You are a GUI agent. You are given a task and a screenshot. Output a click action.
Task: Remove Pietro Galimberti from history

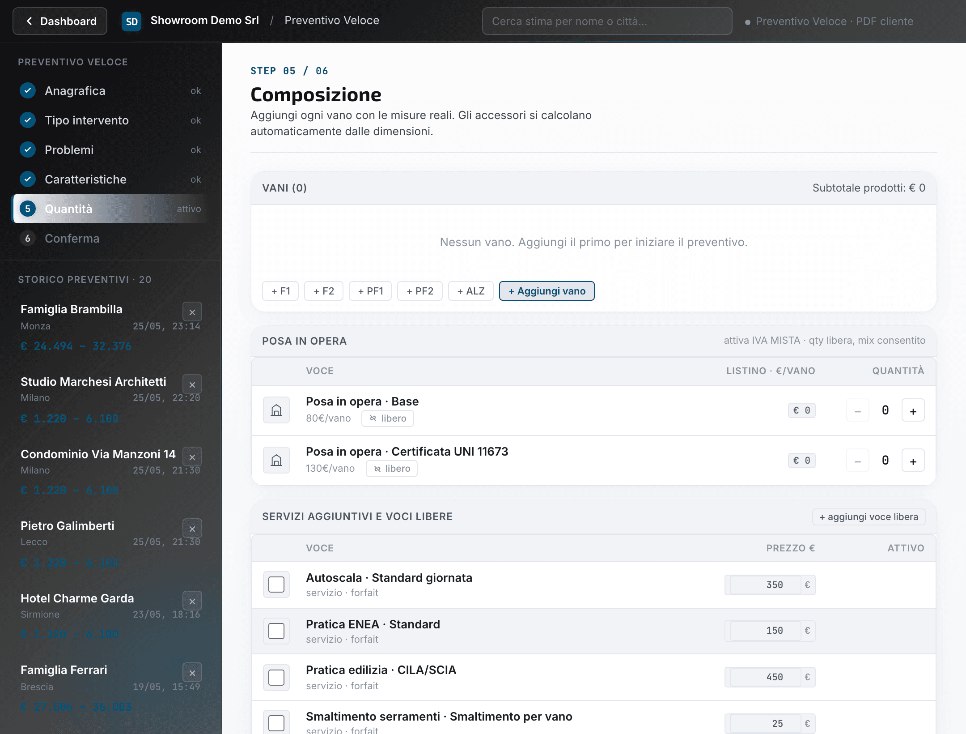(192, 529)
